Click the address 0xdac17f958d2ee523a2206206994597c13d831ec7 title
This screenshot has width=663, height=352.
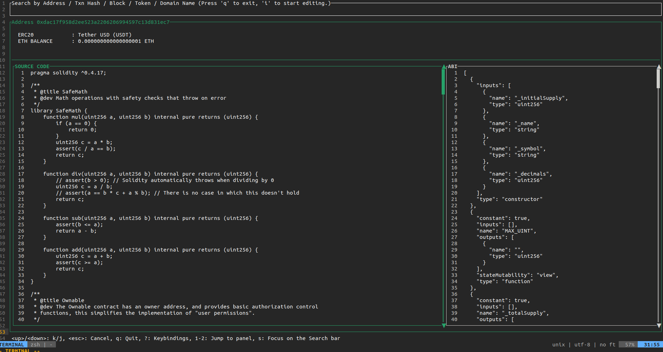click(91, 22)
